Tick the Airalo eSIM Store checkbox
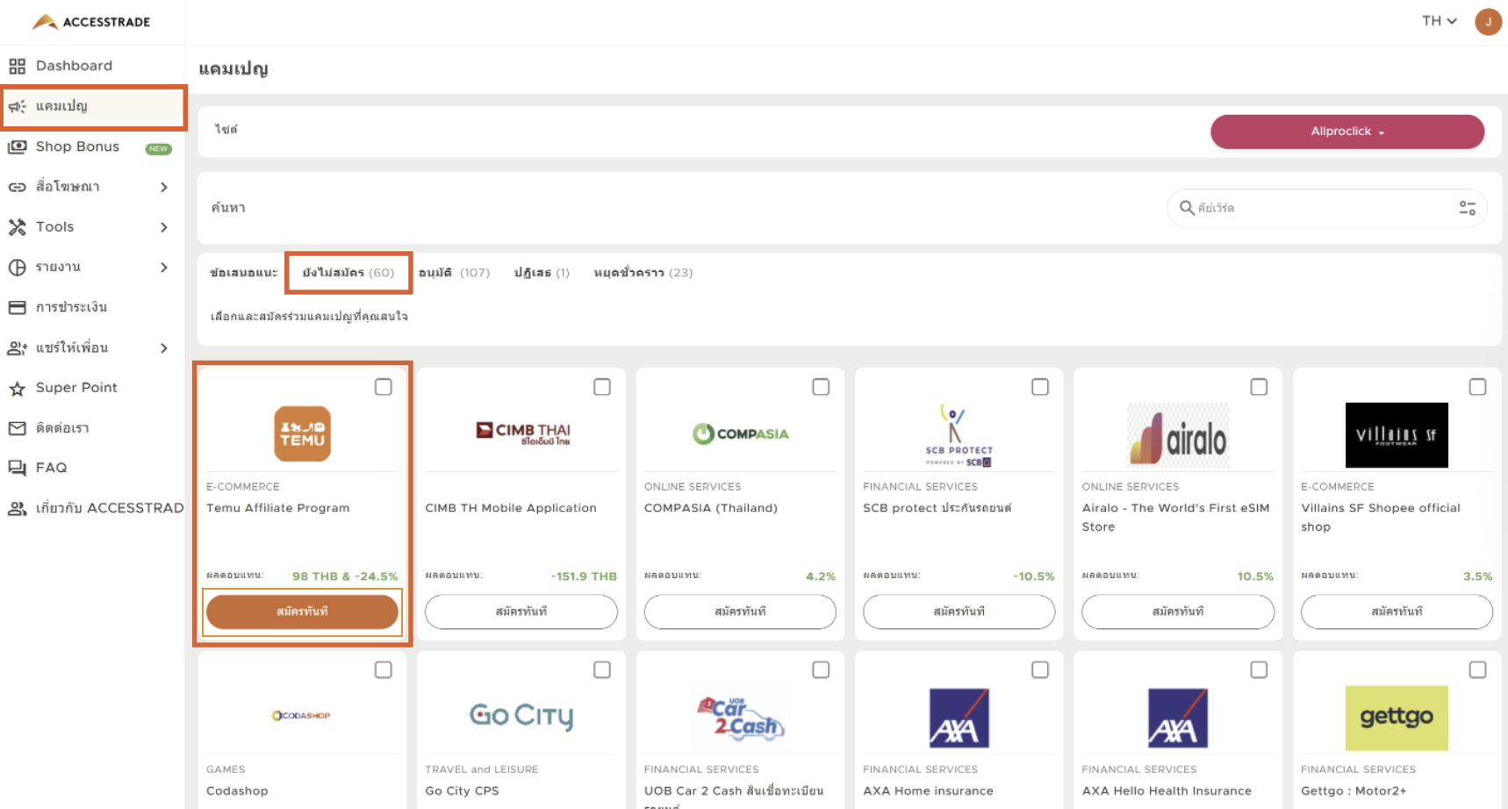 (x=1259, y=387)
